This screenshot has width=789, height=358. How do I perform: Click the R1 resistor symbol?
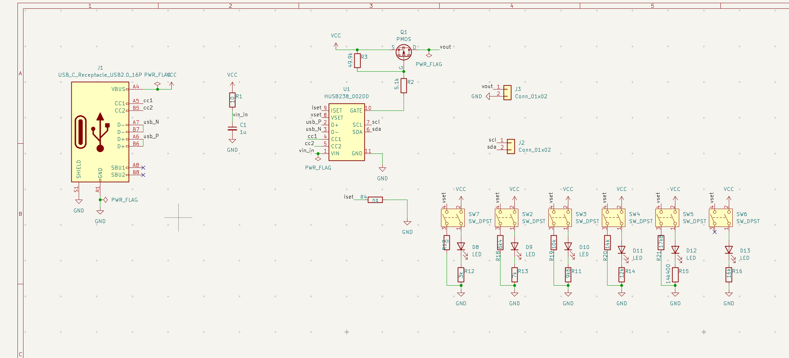232,100
